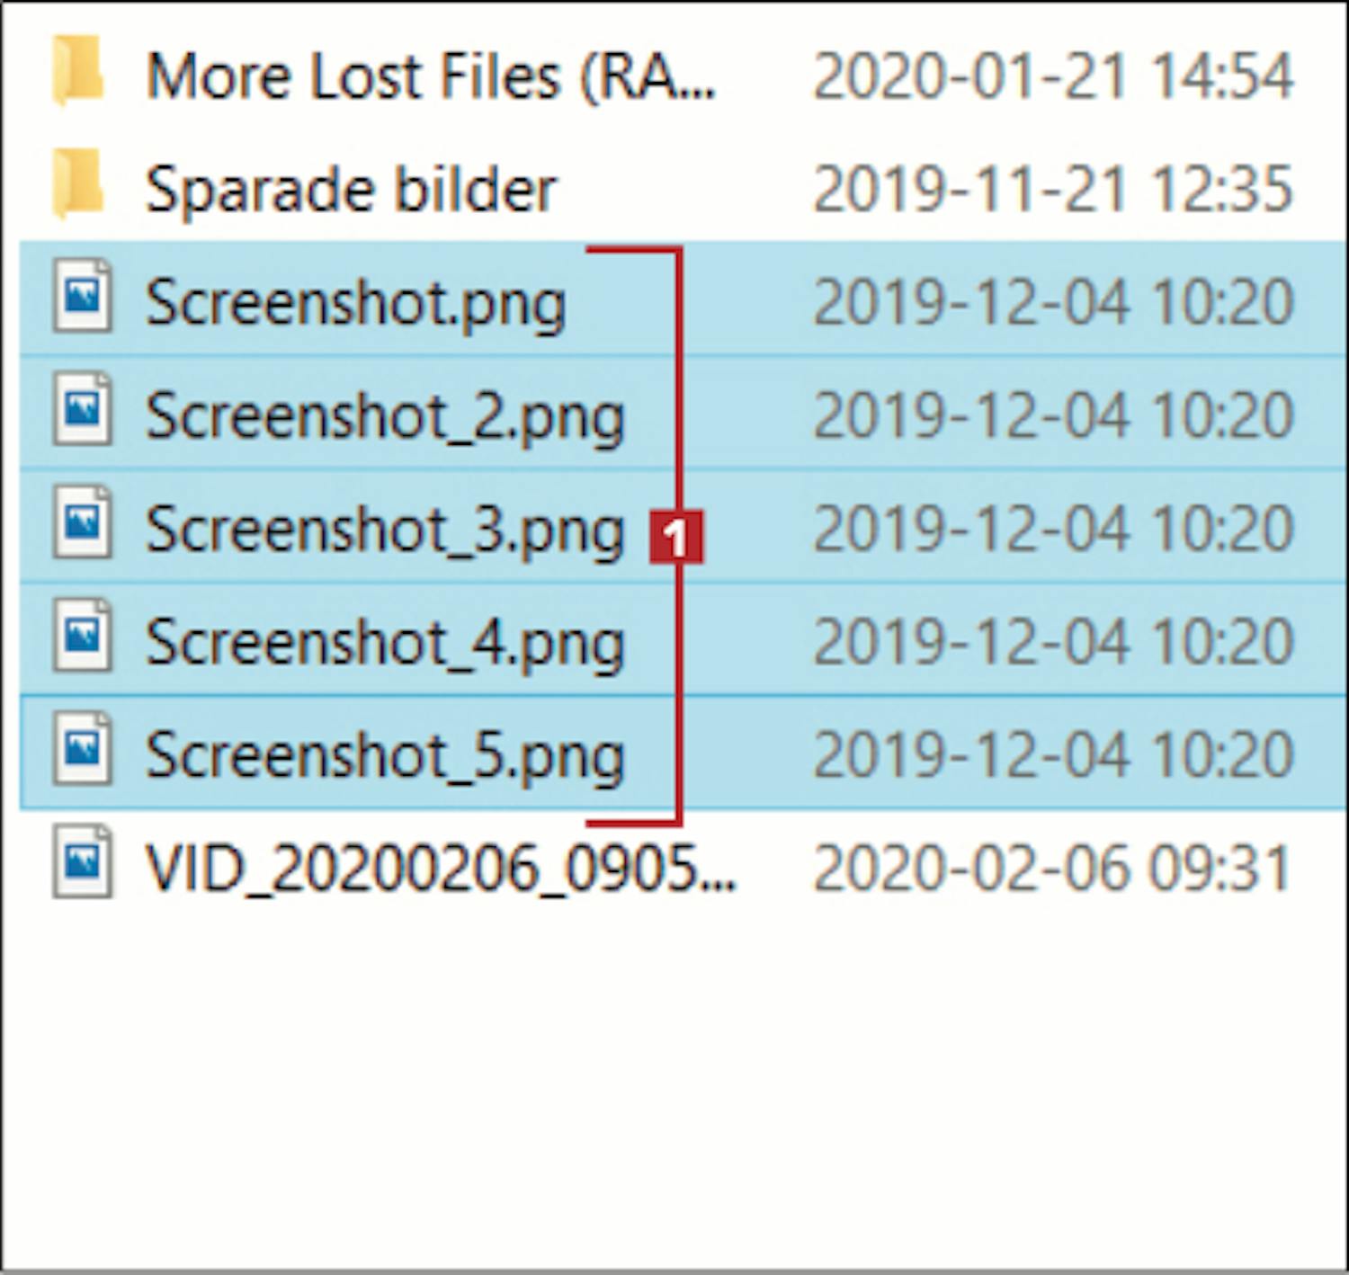Click the More Lost Files folder icon
Viewport: 1349px width, 1275px height.
tap(77, 71)
